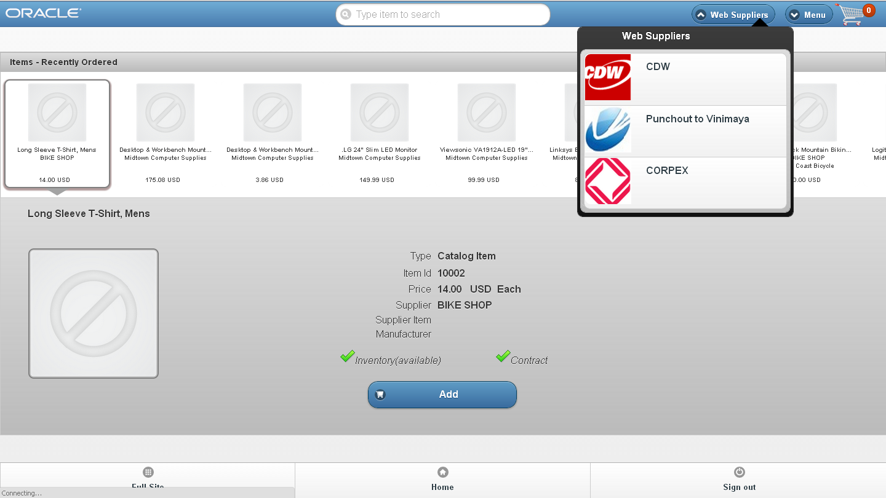Expand the Menu dropdown

click(808, 15)
